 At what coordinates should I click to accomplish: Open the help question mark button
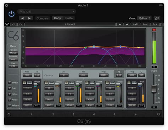tap(162, 24)
